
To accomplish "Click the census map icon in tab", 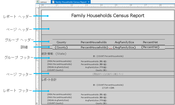I will [38, 2].
